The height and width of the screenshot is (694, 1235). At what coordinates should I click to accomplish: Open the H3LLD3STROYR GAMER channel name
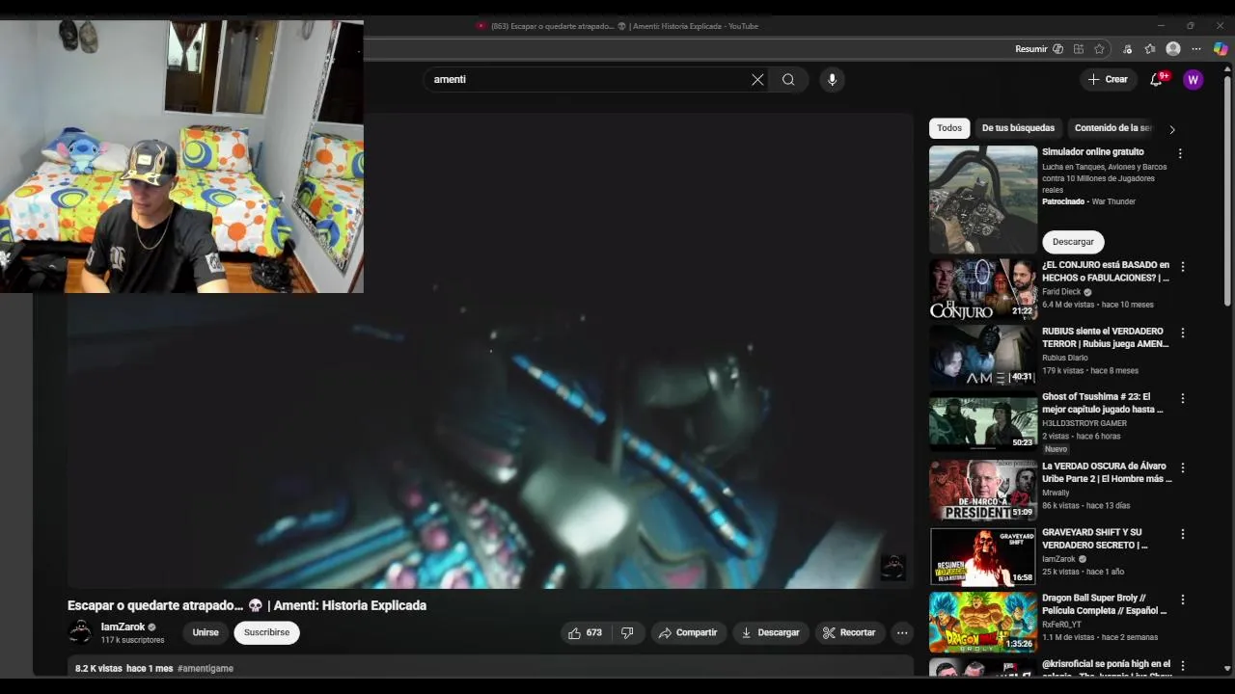point(1084,423)
